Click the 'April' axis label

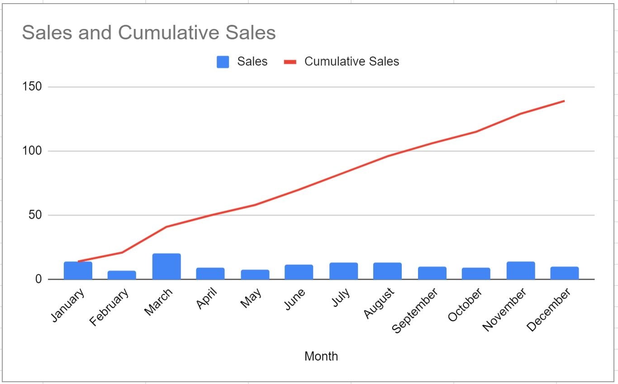point(206,299)
